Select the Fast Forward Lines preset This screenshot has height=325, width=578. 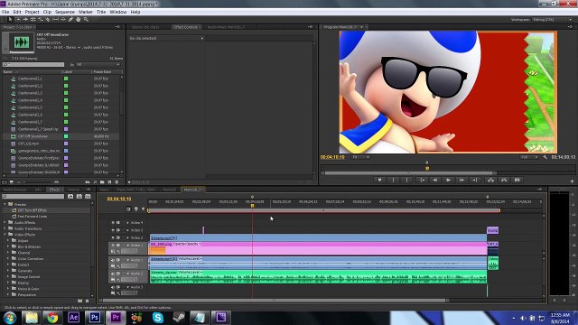33,217
